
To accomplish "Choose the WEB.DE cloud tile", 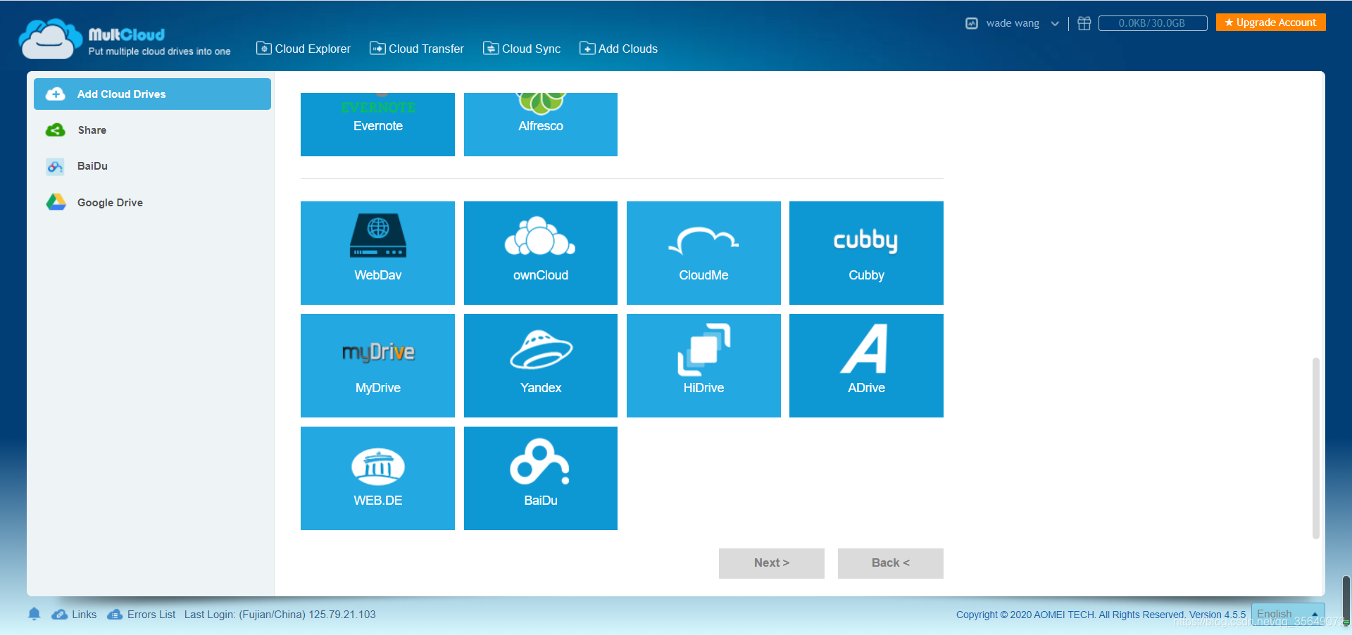I will pyautogui.click(x=377, y=478).
